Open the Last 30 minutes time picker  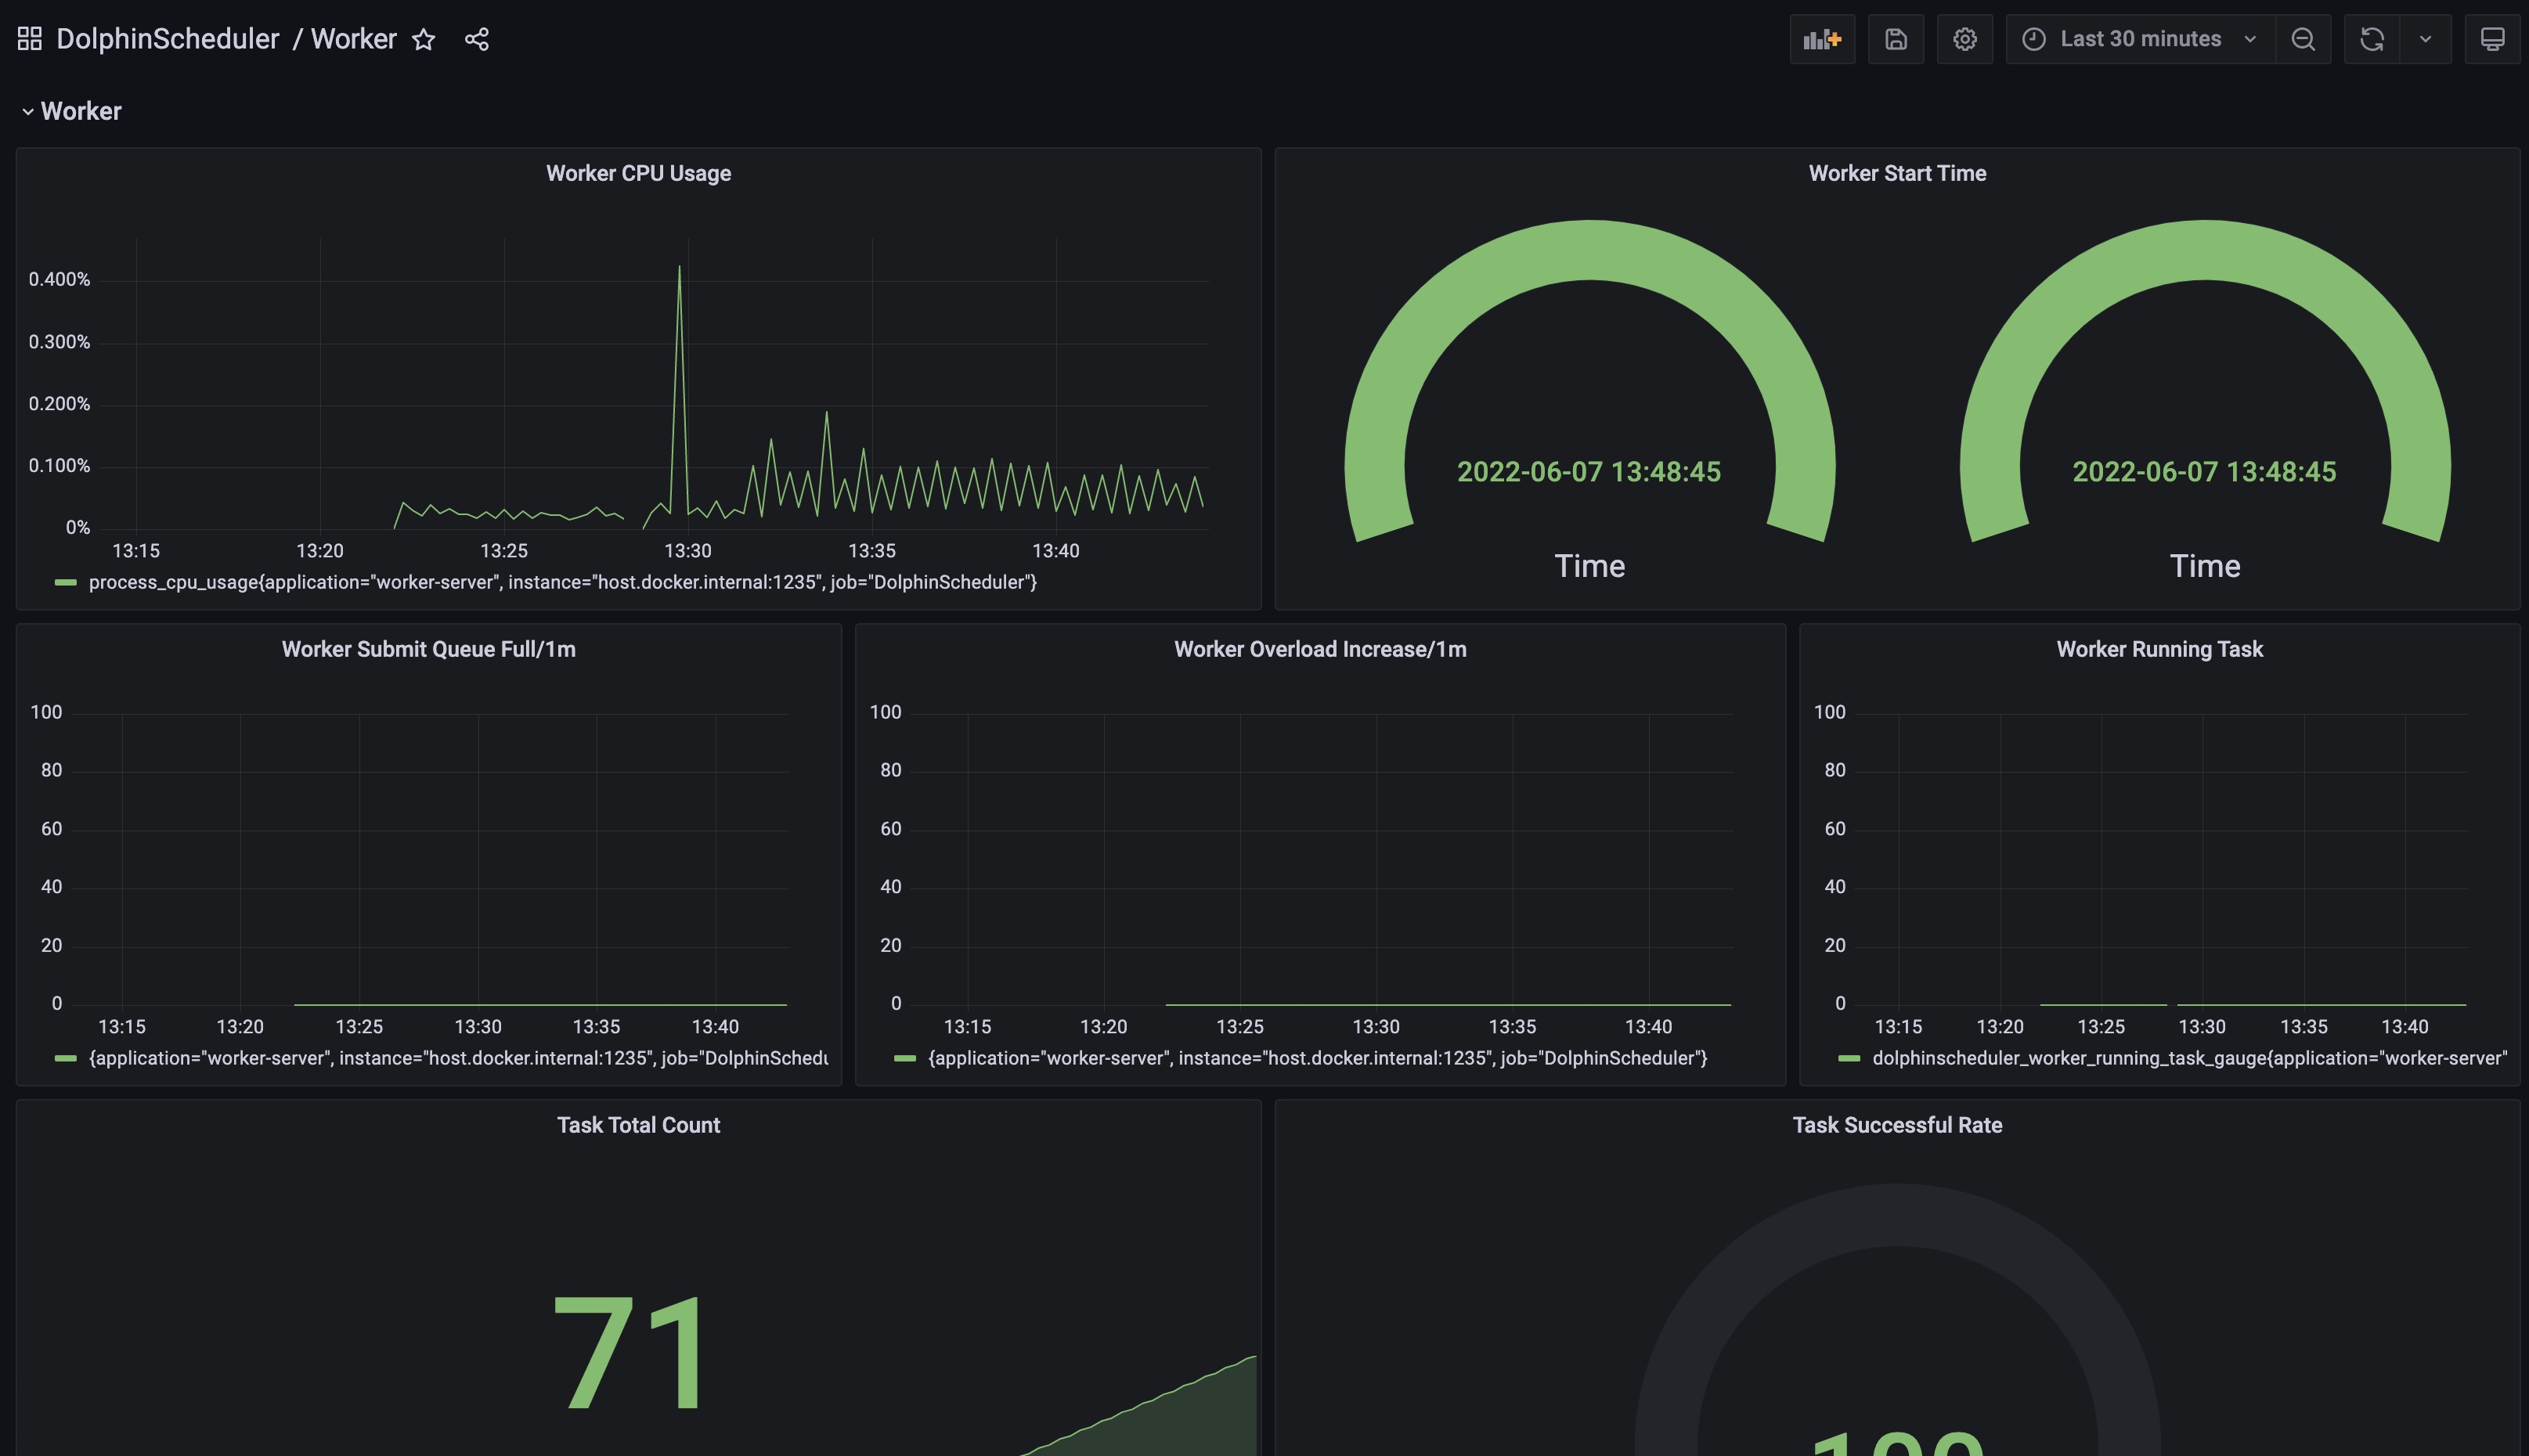coord(2139,39)
